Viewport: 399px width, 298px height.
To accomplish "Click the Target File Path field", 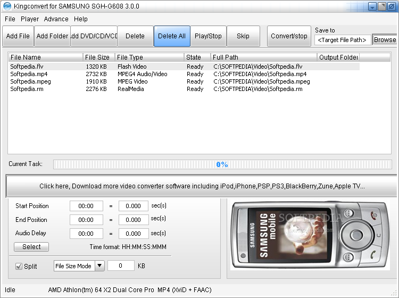I will [x=343, y=40].
